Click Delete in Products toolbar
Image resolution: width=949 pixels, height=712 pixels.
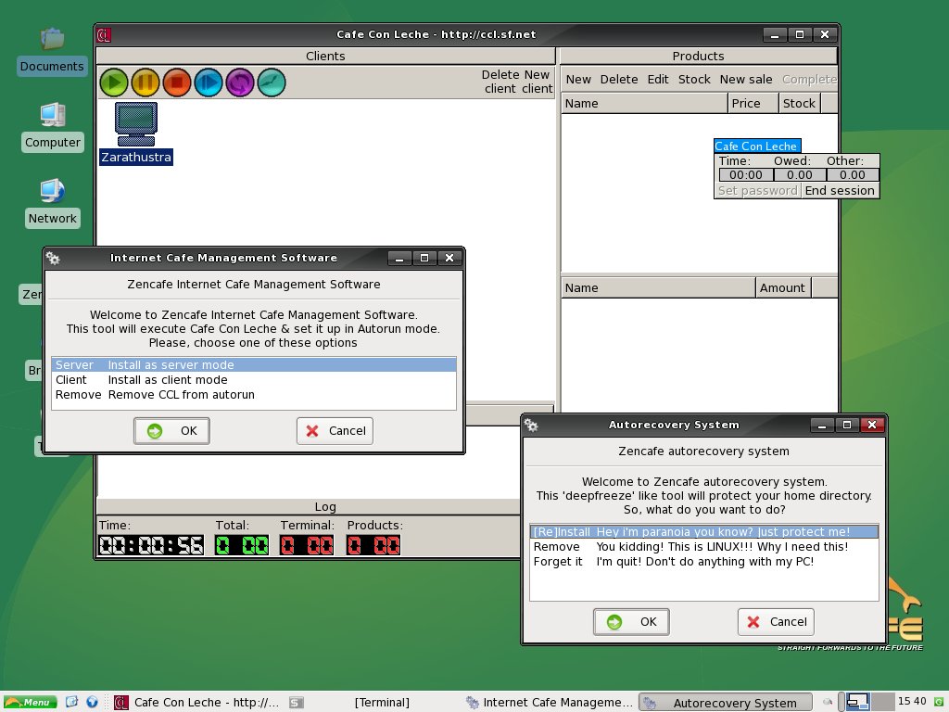(x=618, y=80)
